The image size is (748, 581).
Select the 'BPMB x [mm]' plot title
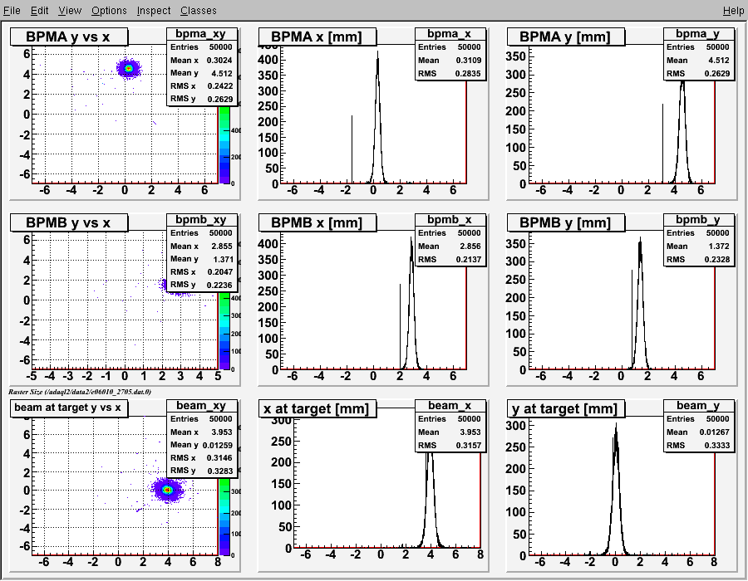[x=317, y=222]
